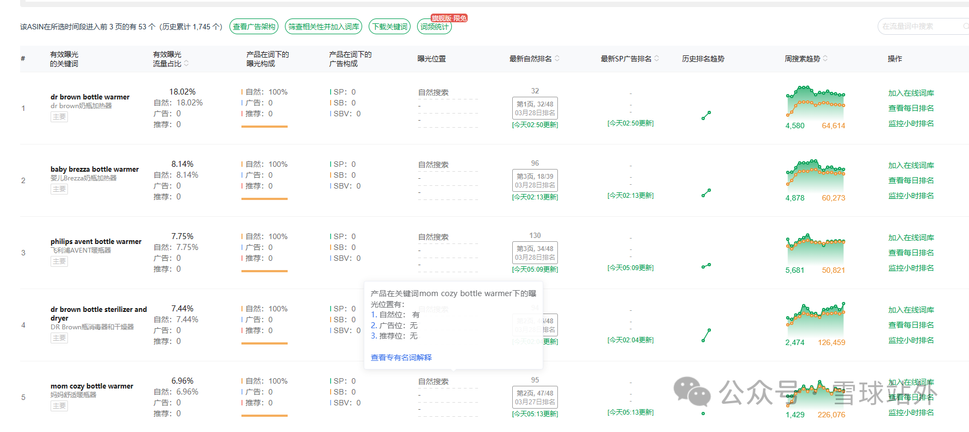Click 监控小时排名 for philips avent bottle warmer
Screen dimensions: 969x432
tap(911, 268)
